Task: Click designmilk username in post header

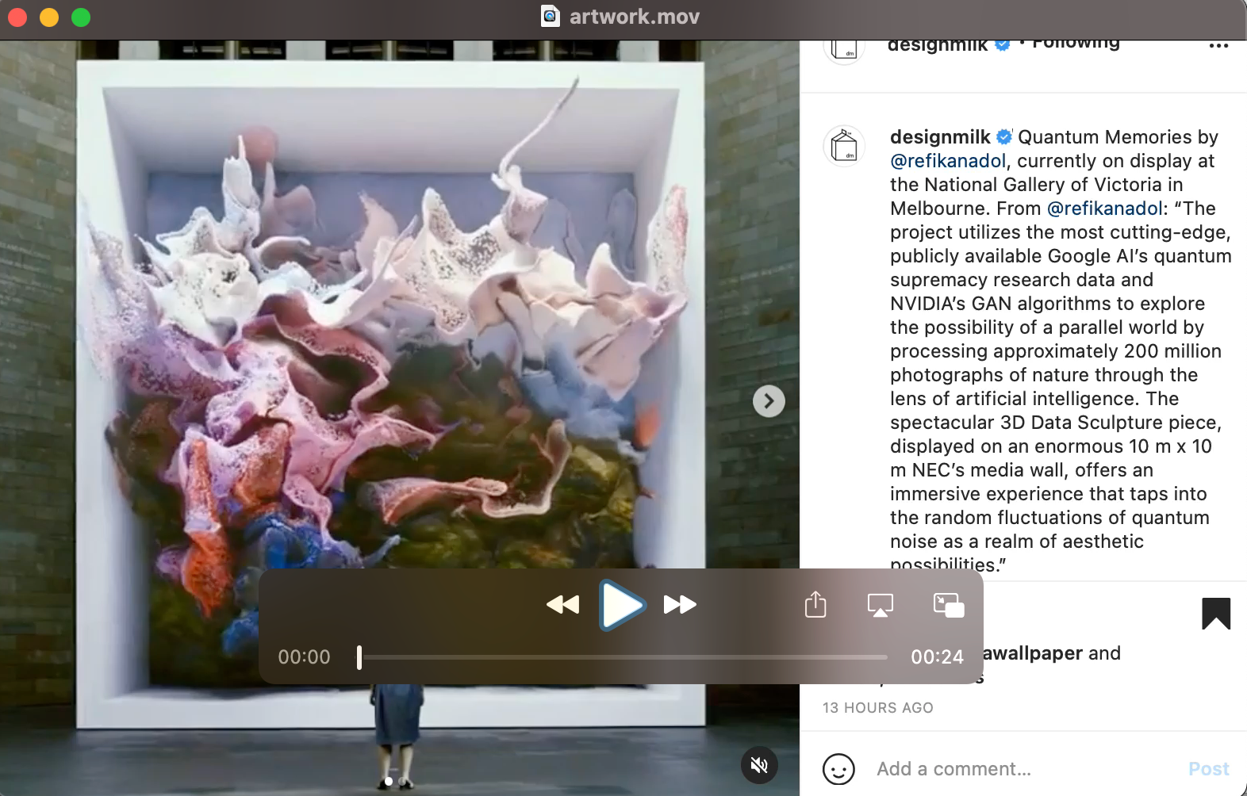Action: 938,46
